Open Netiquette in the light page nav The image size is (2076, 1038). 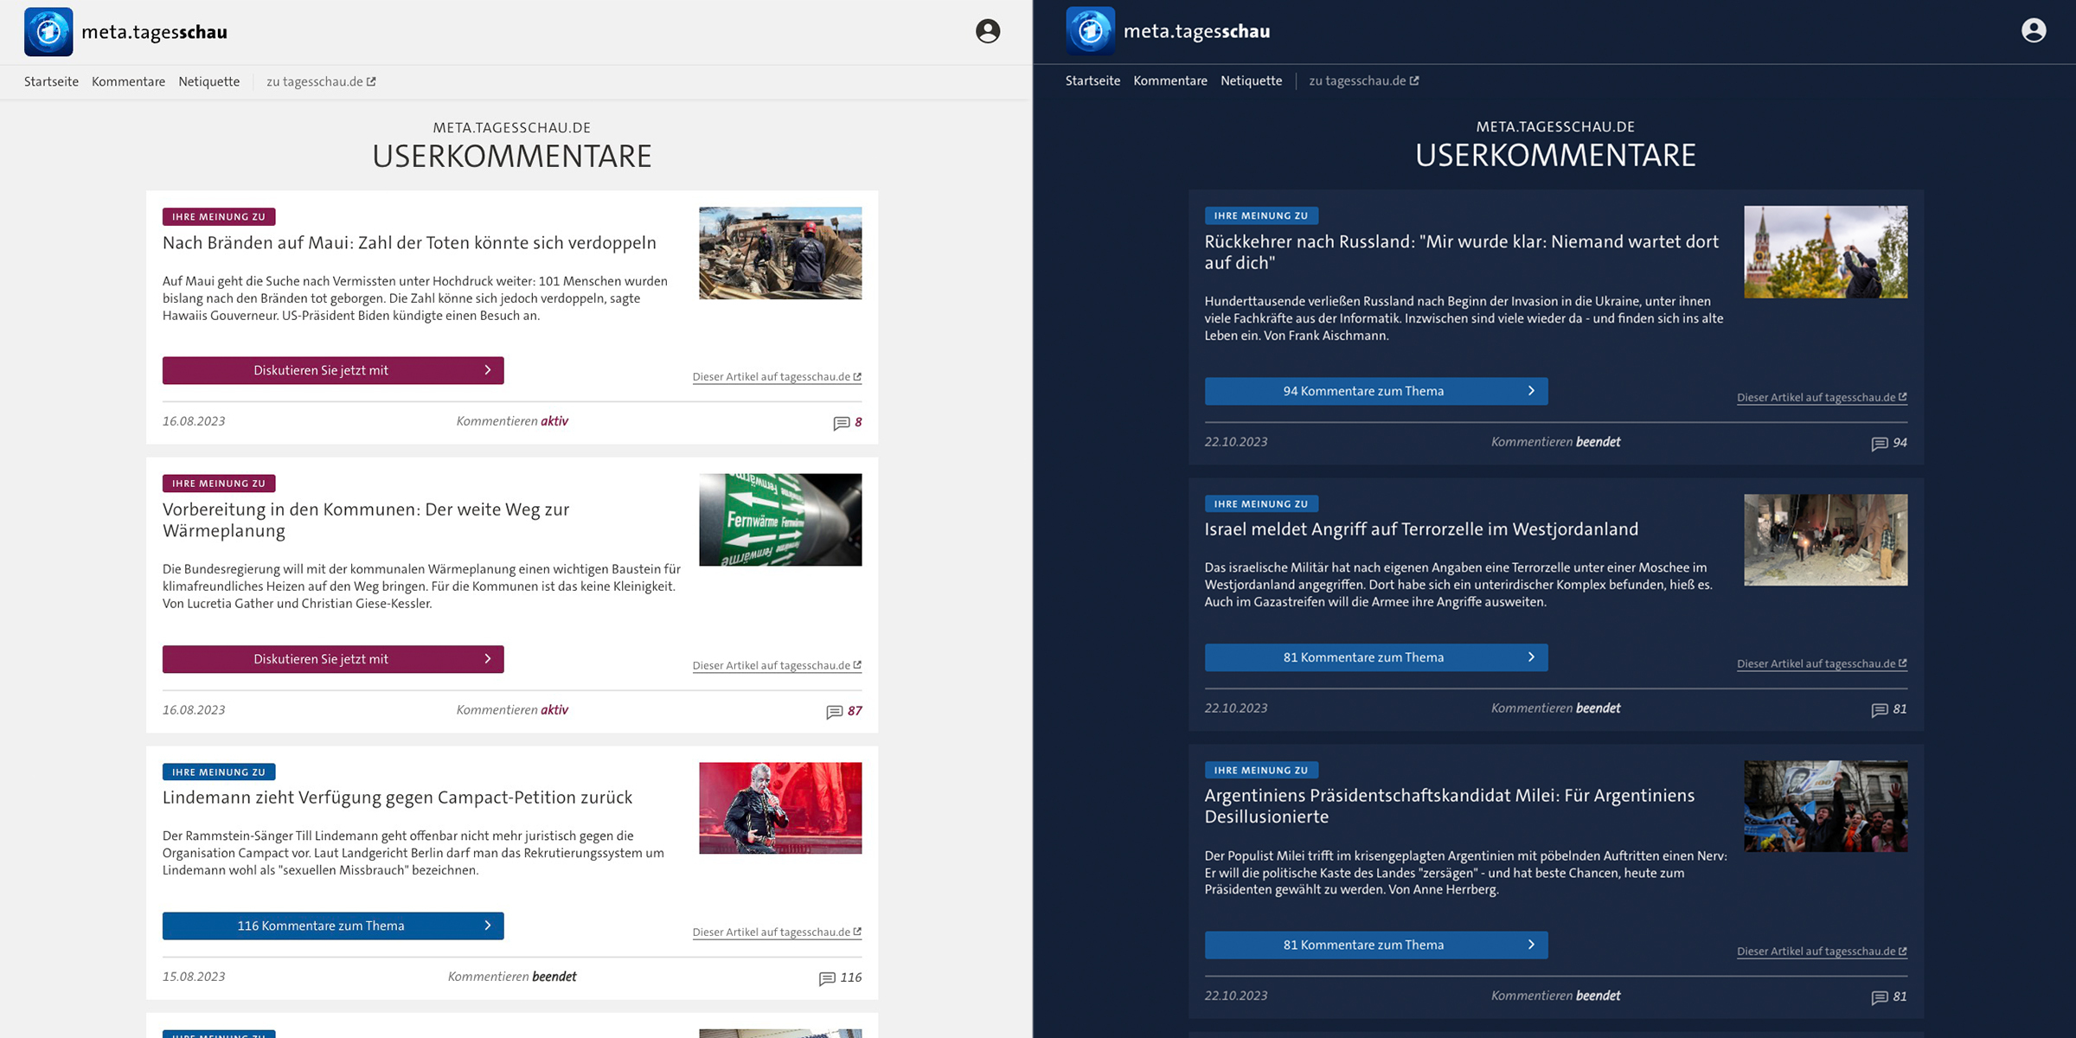coord(208,81)
